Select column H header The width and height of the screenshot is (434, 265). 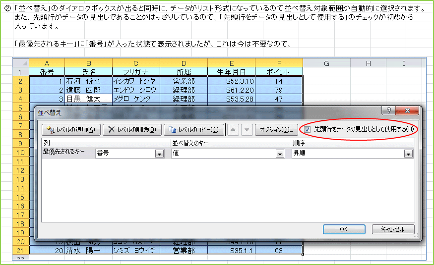click(x=369, y=63)
